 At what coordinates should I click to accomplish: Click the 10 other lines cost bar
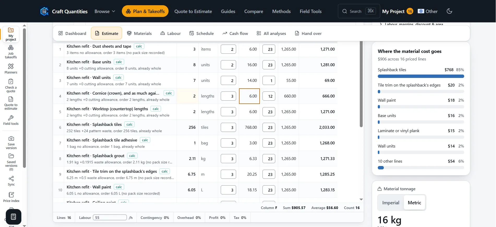421,168
